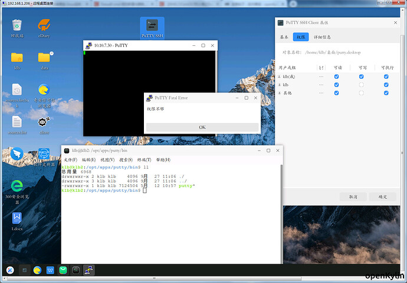Open the browser icon in the taskbar
Screen dimensions: 407x283
click(x=37, y=270)
